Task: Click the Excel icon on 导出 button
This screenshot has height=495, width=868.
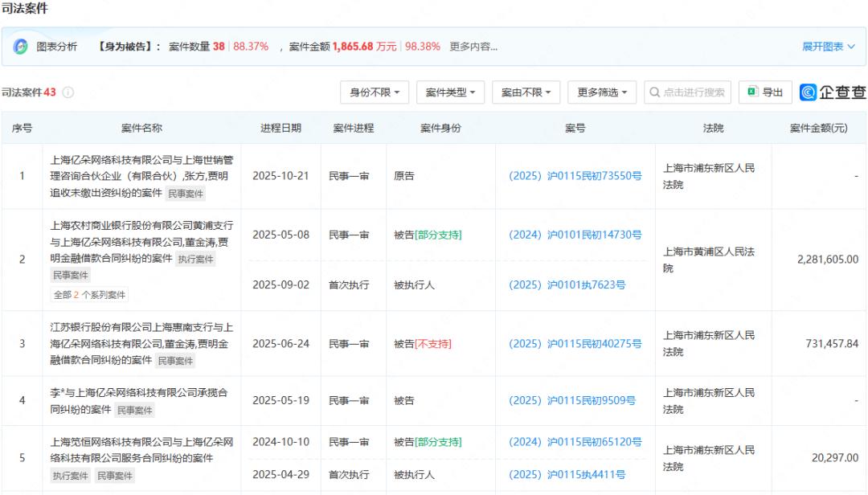Action: [752, 92]
